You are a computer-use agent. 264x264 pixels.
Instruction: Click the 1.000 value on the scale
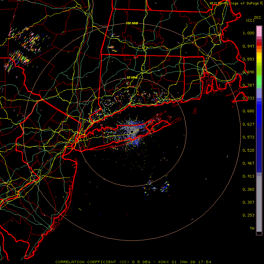point(248,33)
